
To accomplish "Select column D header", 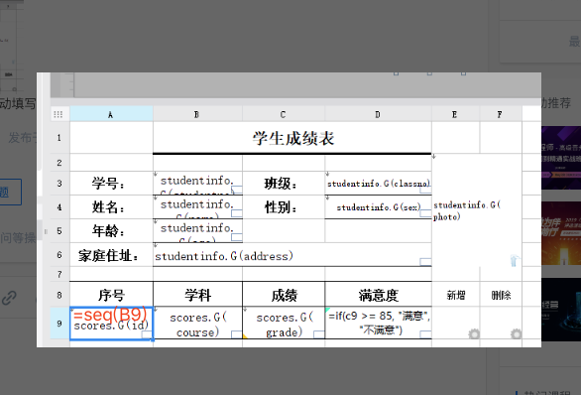I will [378, 114].
